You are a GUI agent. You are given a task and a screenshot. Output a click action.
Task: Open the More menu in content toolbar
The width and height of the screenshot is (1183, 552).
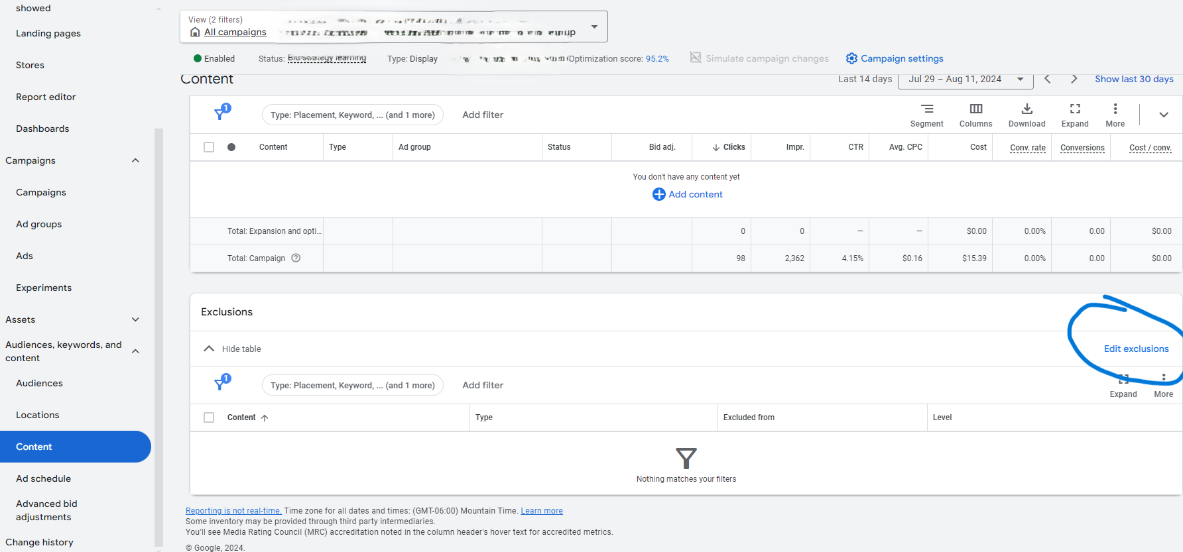1115,115
